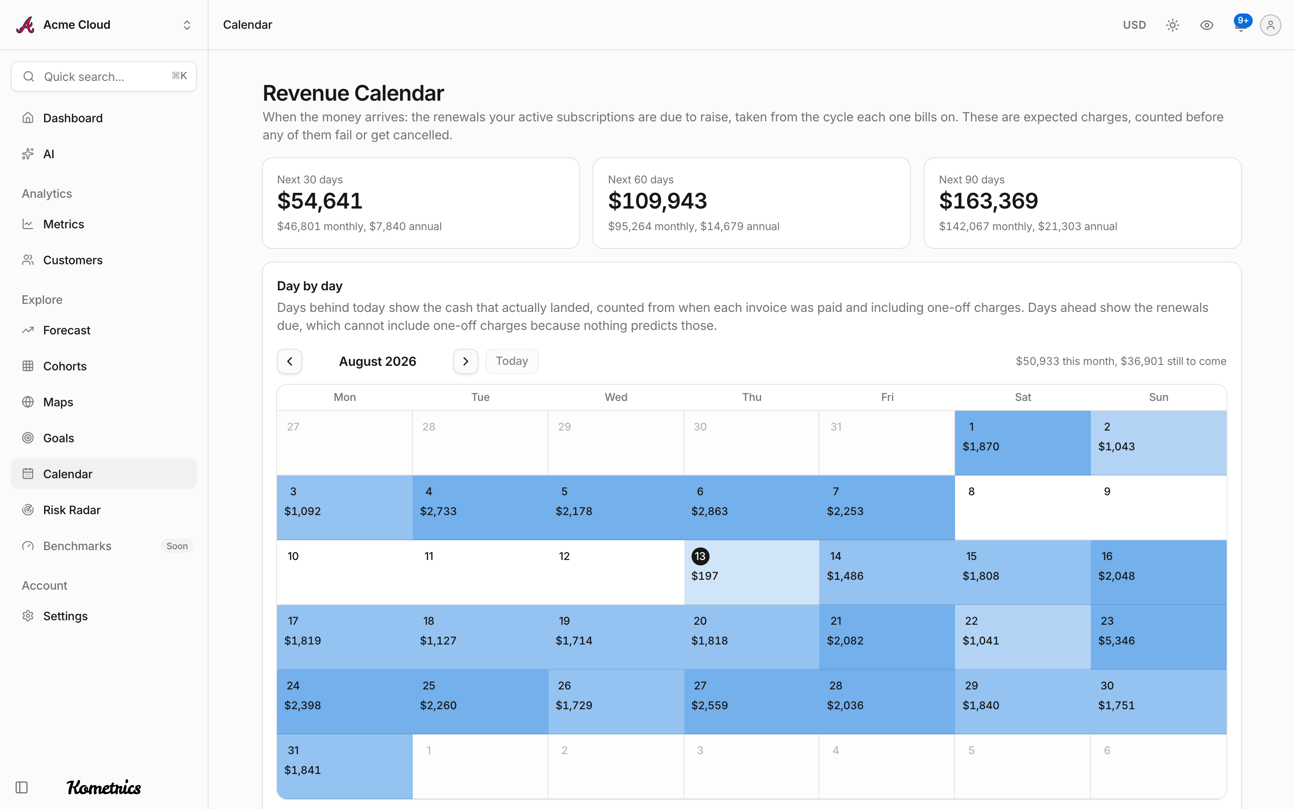The height and width of the screenshot is (809, 1295).
Task: Click the Next 60 days $109,943 card
Action: click(751, 203)
